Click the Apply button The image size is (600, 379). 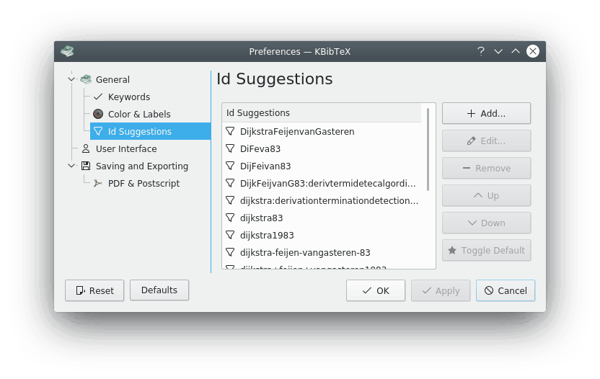tap(441, 290)
